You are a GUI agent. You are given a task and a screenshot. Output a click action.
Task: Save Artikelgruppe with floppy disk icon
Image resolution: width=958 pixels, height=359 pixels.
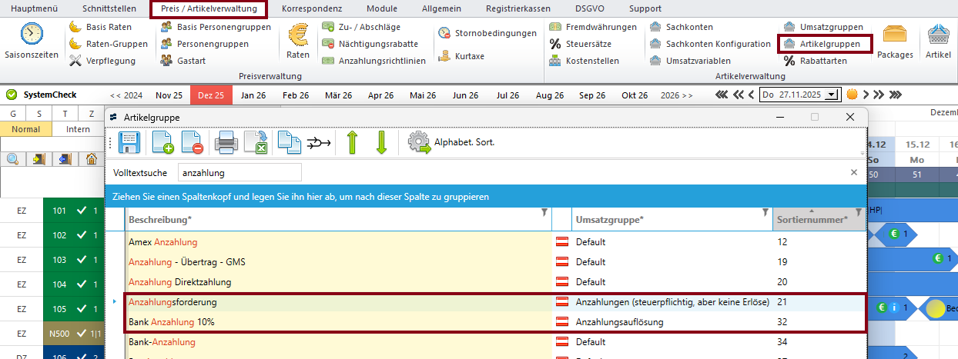129,142
